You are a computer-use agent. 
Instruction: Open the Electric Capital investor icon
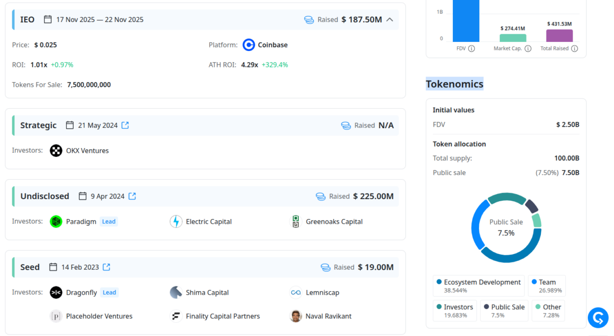click(176, 222)
